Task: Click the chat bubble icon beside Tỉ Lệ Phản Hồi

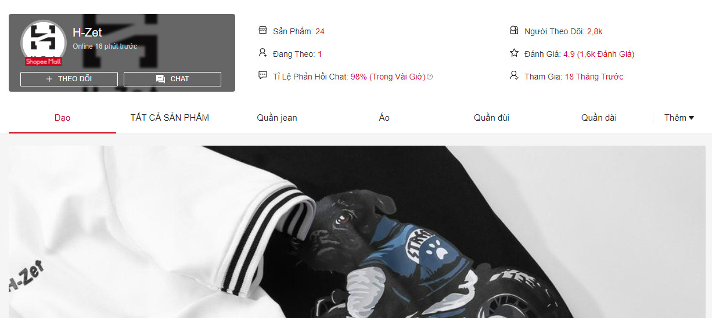Action: [262, 76]
